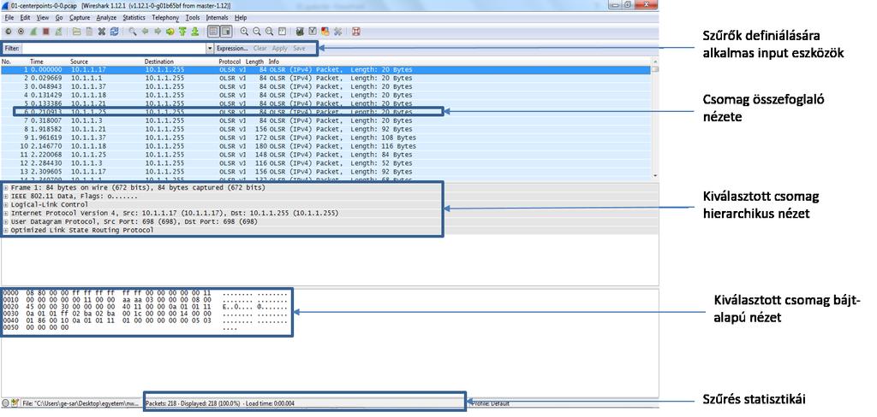Zoom out the packet text

point(257,32)
